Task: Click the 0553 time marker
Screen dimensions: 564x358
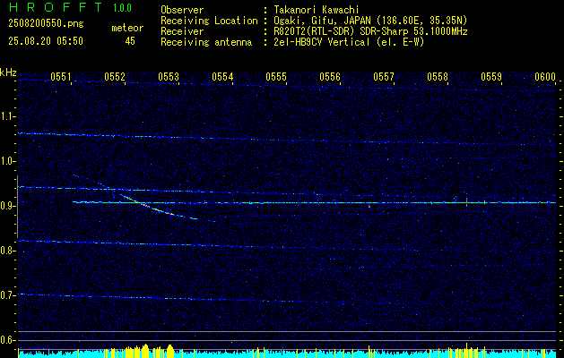Action: point(169,77)
